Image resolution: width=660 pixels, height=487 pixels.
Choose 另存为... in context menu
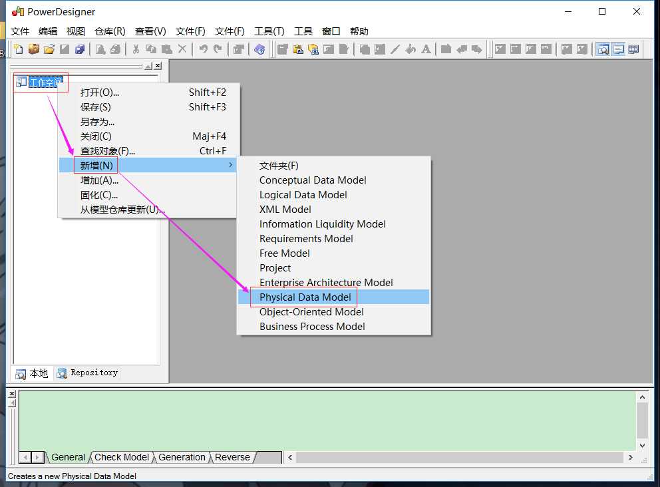[x=148, y=122]
